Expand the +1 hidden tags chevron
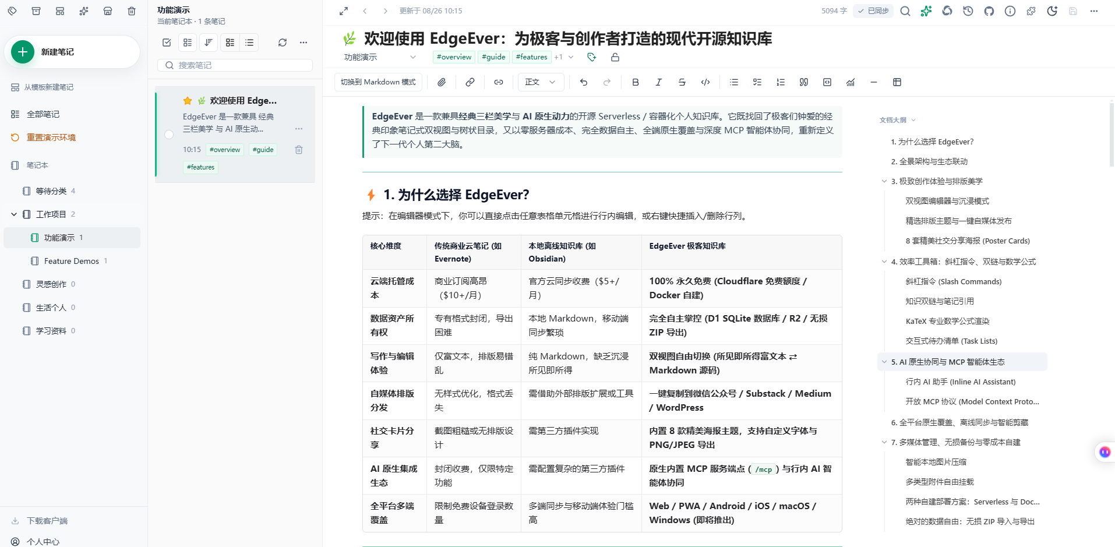Screen dimensions: 1115x547 [571, 57]
